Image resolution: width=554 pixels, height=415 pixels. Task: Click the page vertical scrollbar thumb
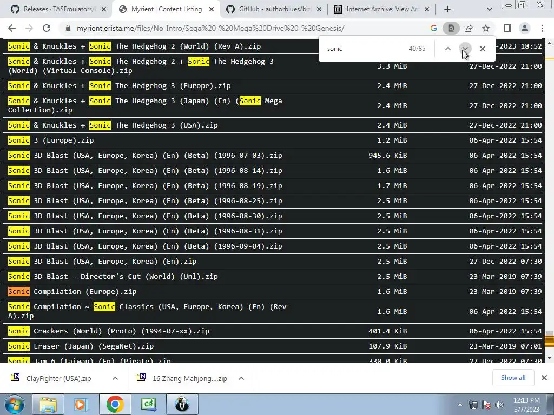(549, 335)
